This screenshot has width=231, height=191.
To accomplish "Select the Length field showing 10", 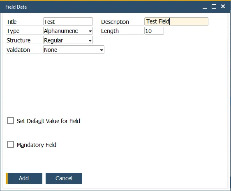I will [154, 31].
